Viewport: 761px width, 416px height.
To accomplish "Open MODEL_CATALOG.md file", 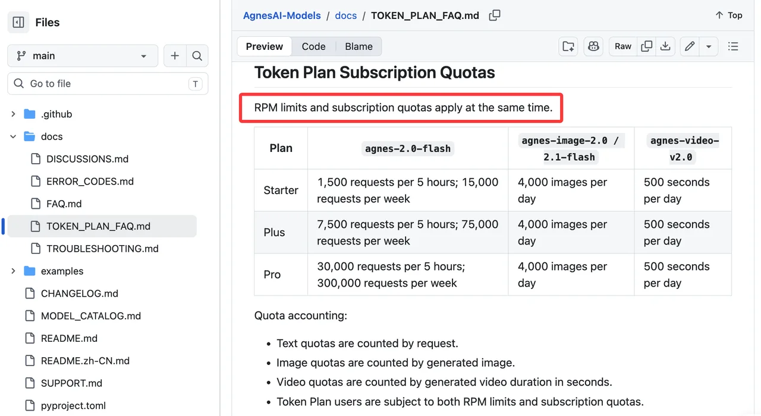I will (x=91, y=316).
